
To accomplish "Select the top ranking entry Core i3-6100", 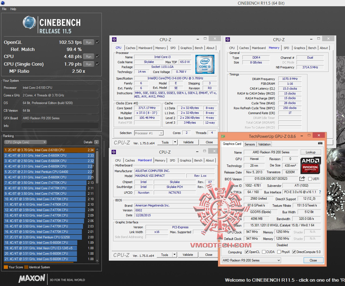I will (49, 150).
